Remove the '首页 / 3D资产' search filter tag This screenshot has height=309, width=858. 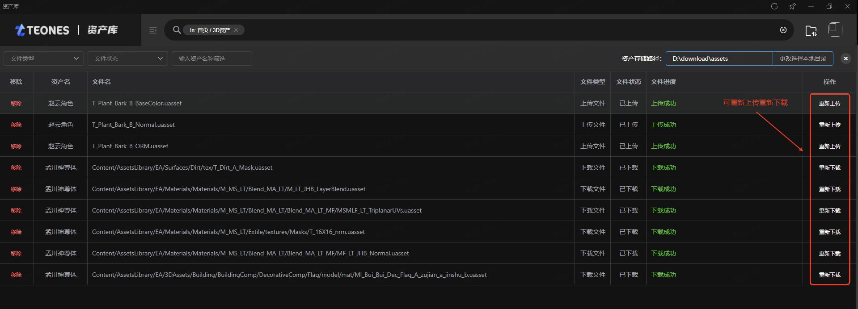point(236,30)
